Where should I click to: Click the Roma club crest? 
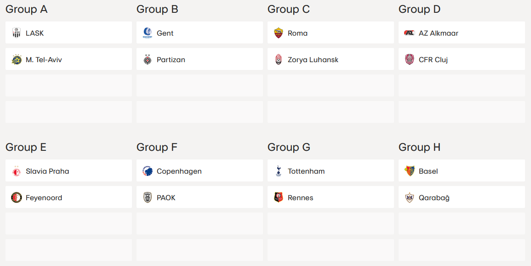[x=279, y=33]
